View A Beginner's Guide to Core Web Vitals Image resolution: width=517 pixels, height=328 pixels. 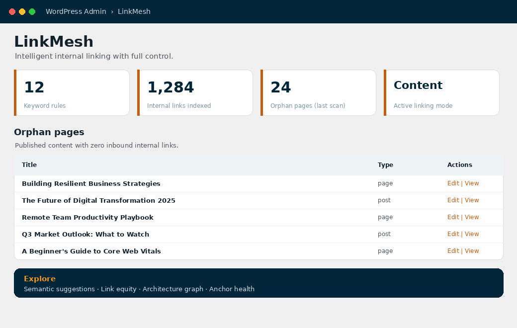click(472, 250)
